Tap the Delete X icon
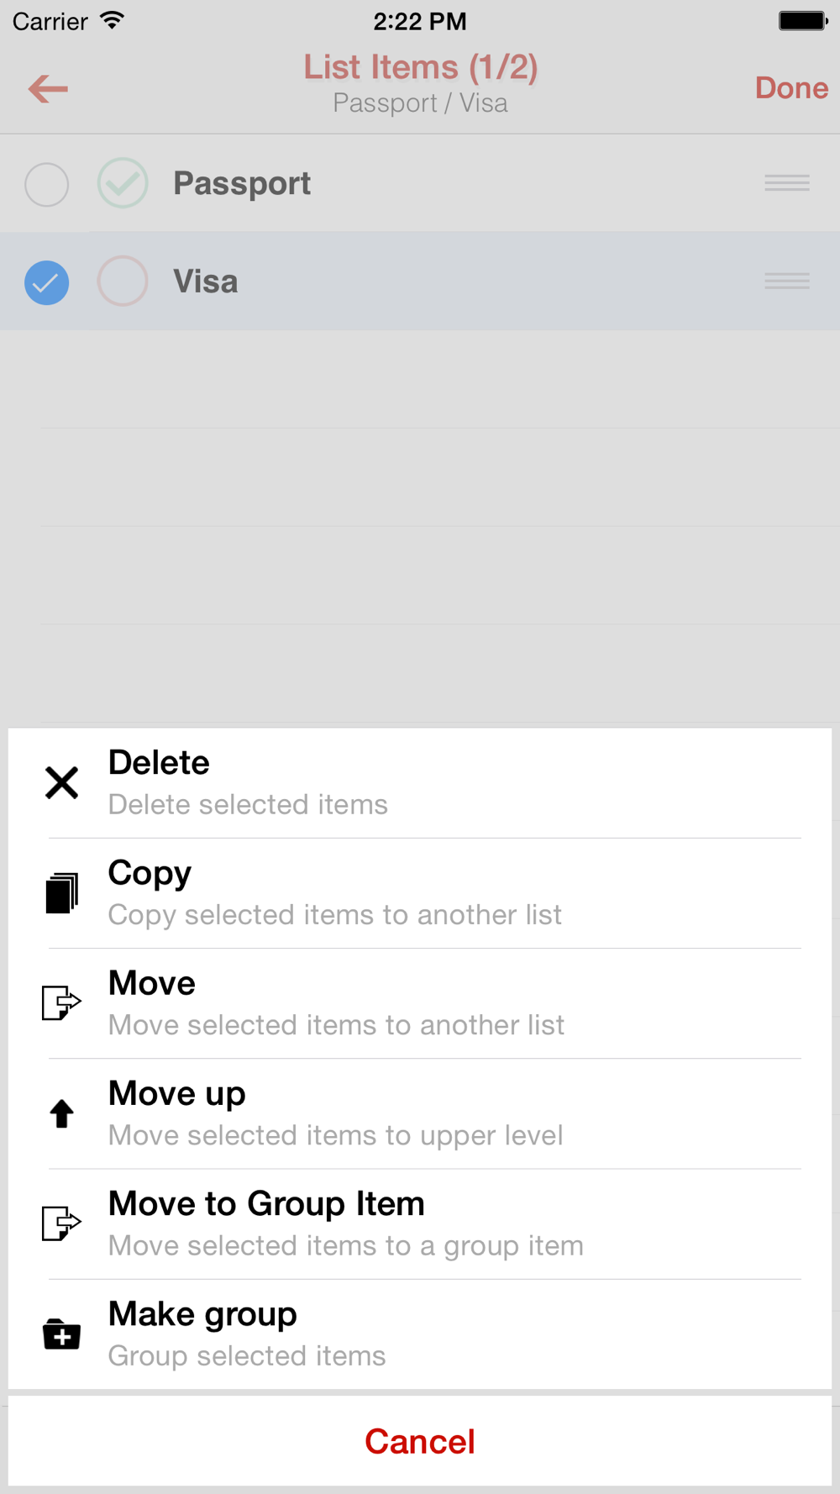 pyautogui.click(x=61, y=782)
